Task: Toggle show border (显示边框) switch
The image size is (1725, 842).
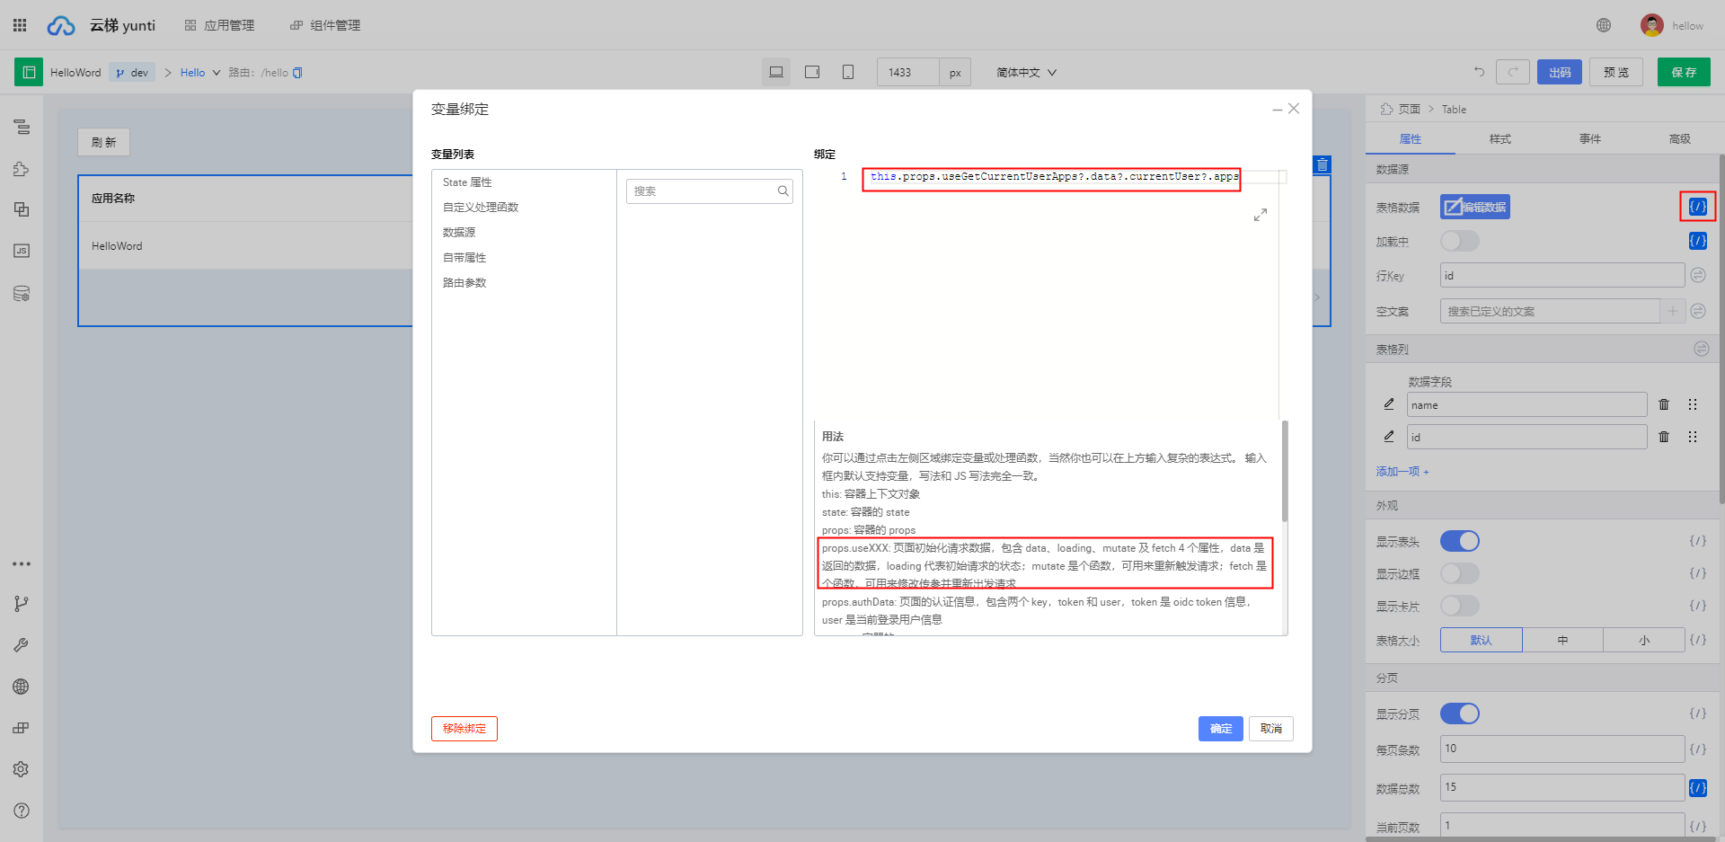Action: pos(1460,573)
